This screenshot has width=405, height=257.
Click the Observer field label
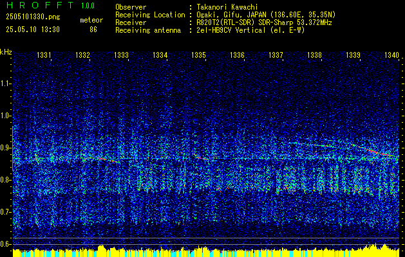coord(131,7)
